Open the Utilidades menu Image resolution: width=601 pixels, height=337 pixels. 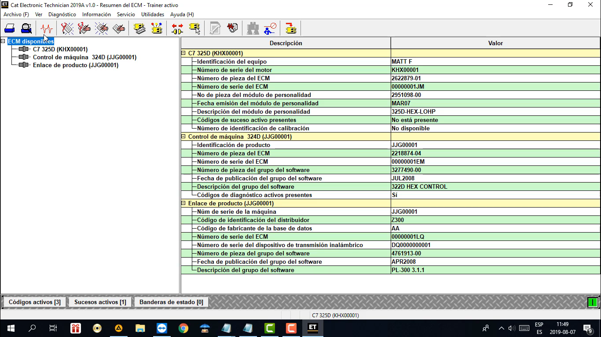point(153,14)
